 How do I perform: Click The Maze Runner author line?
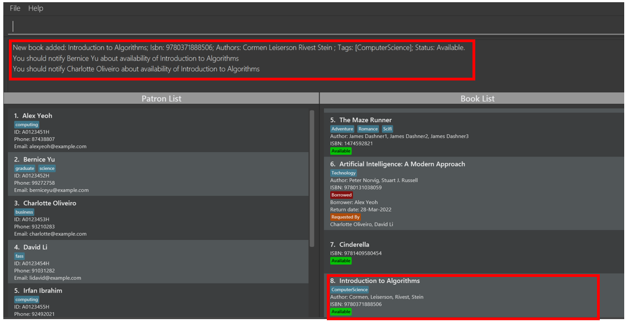(400, 137)
